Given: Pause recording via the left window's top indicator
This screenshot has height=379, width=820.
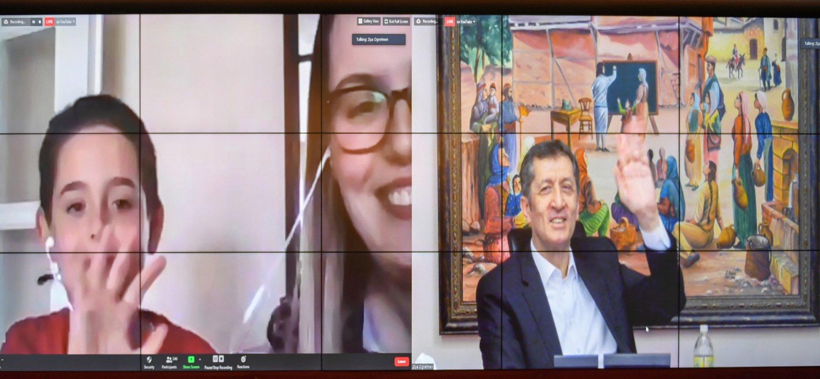Looking at the screenshot, I should click(x=34, y=21).
